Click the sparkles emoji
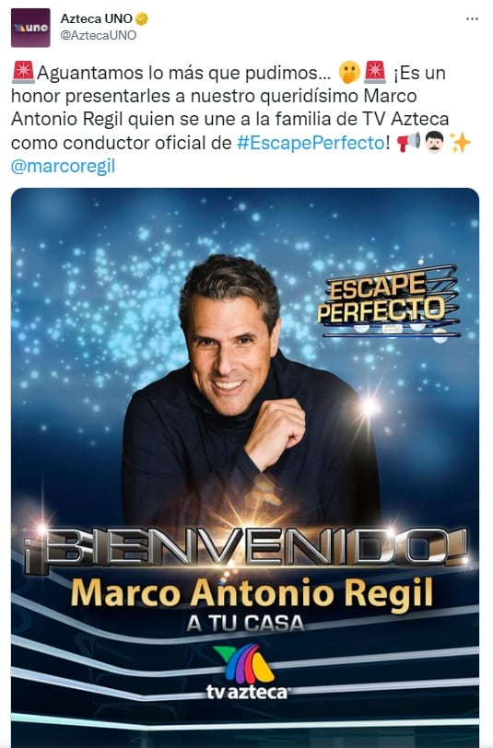 (x=460, y=142)
